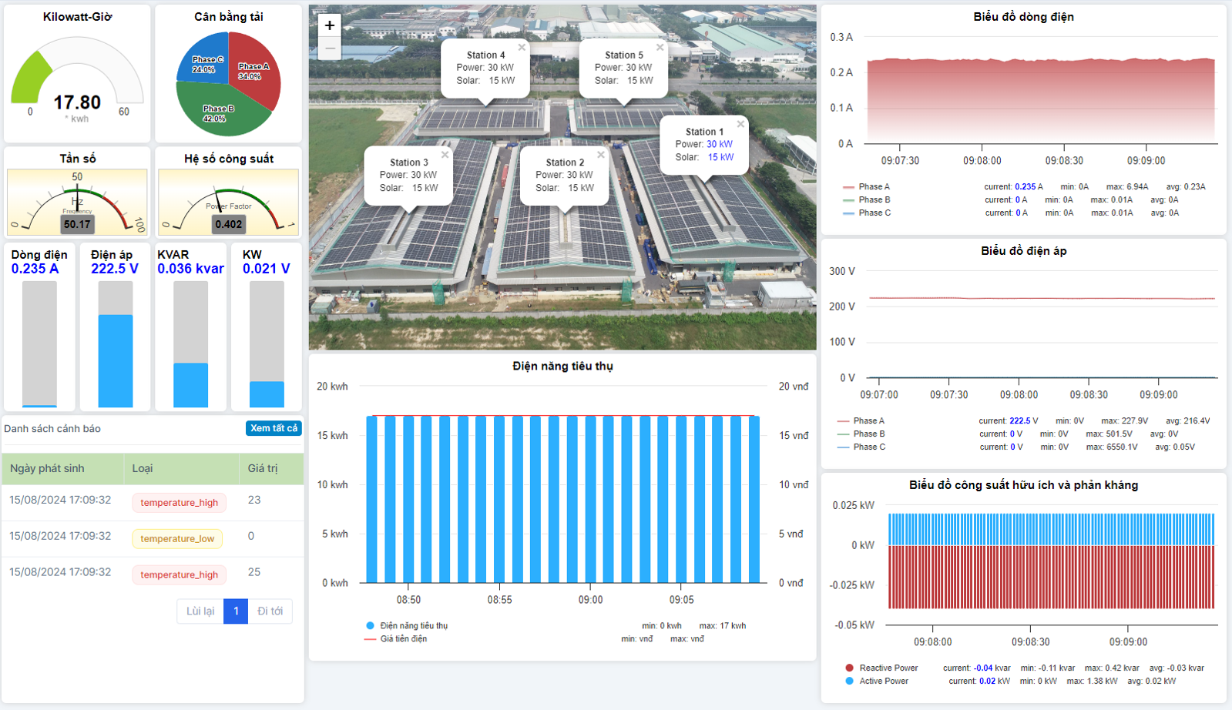Click the yellow temperature_low alert tag
Screen dimensions: 1232x710
tap(177, 539)
